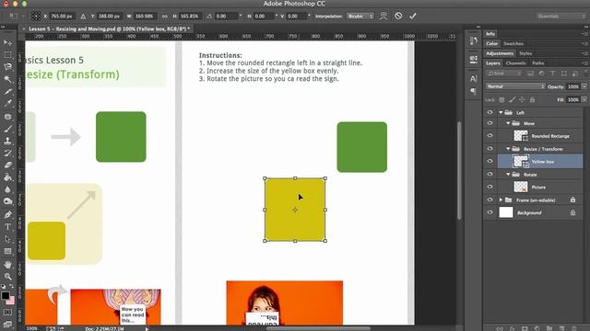This screenshot has height=331, width=590.
Task: Switch to the Paths tab
Action: (538, 63)
